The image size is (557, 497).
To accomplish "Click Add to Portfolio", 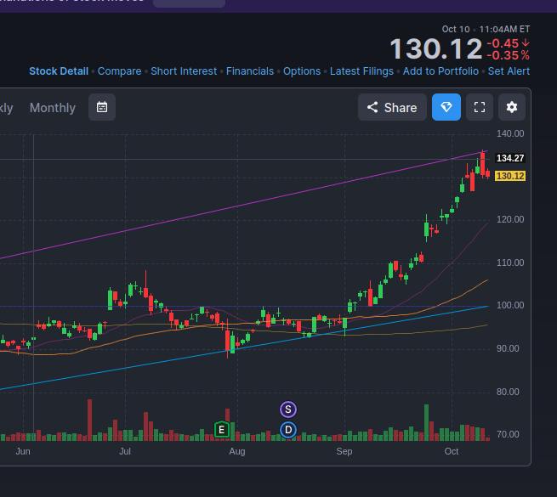I will [440, 71].
